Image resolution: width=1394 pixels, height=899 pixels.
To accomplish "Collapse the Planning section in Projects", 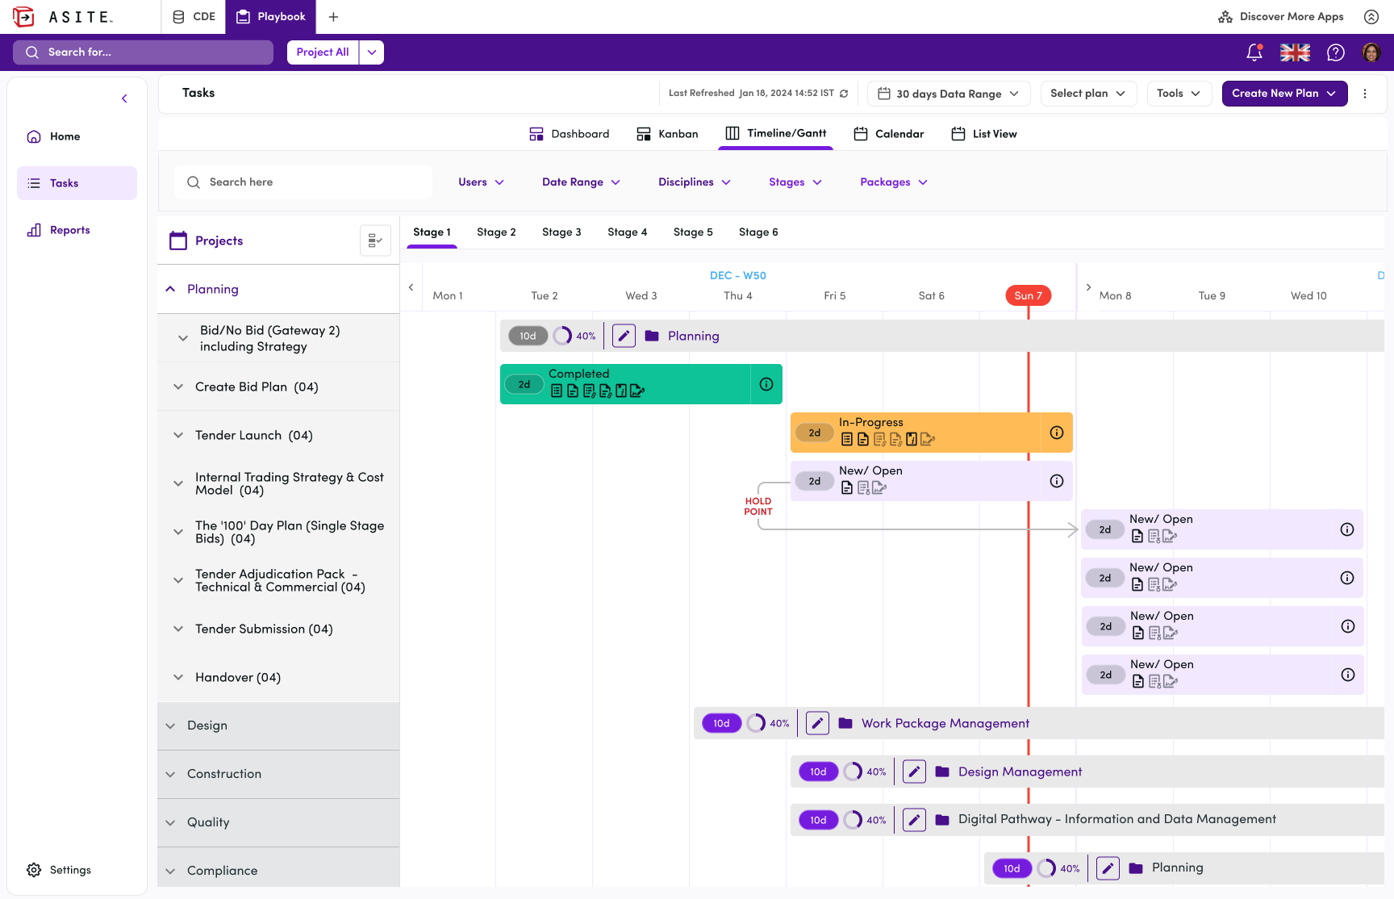I will click(x=170, y=288).
